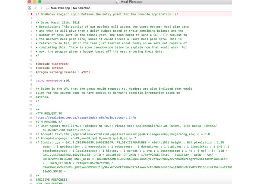Click the 'WITH HEADERS */' line
Screen dimensions: 259x184
tap(49, 122)
